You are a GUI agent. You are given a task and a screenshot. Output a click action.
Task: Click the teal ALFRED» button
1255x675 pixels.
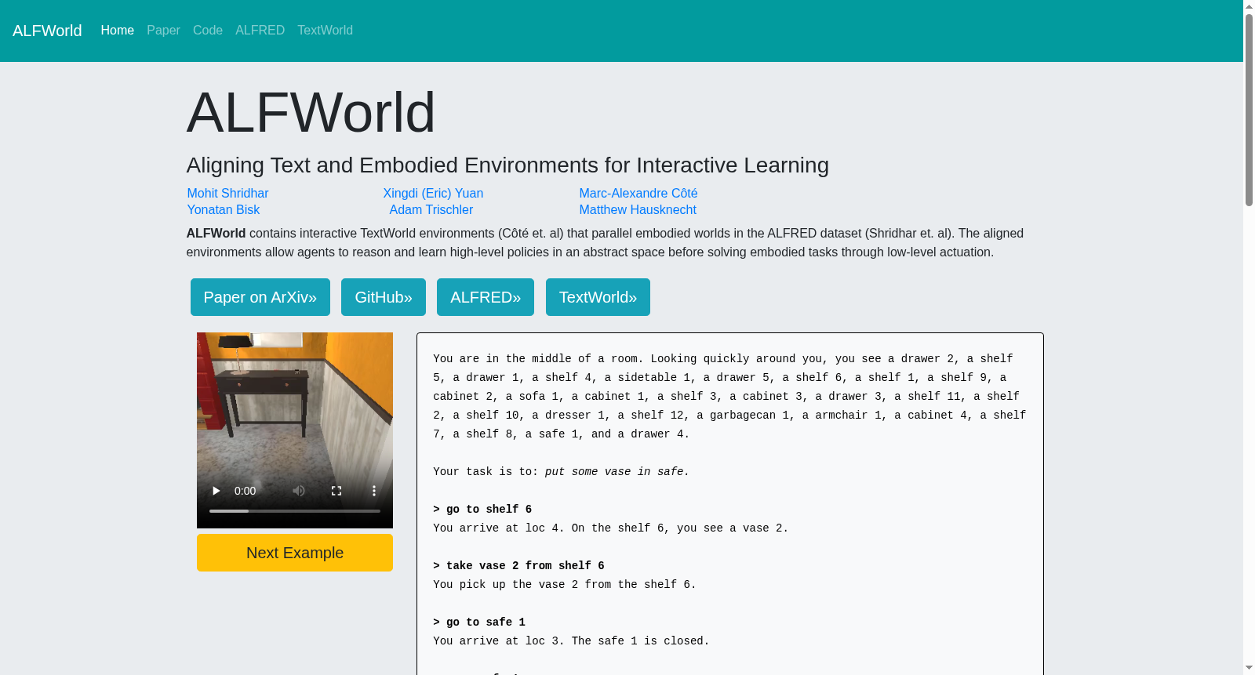pos(486,297)
